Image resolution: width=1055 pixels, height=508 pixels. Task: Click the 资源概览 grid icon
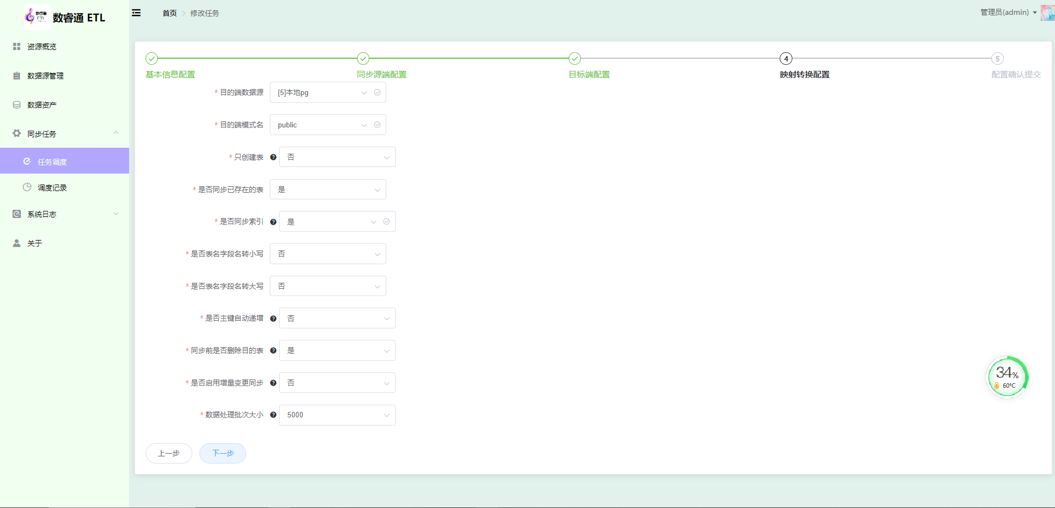[x=16, y=47]
